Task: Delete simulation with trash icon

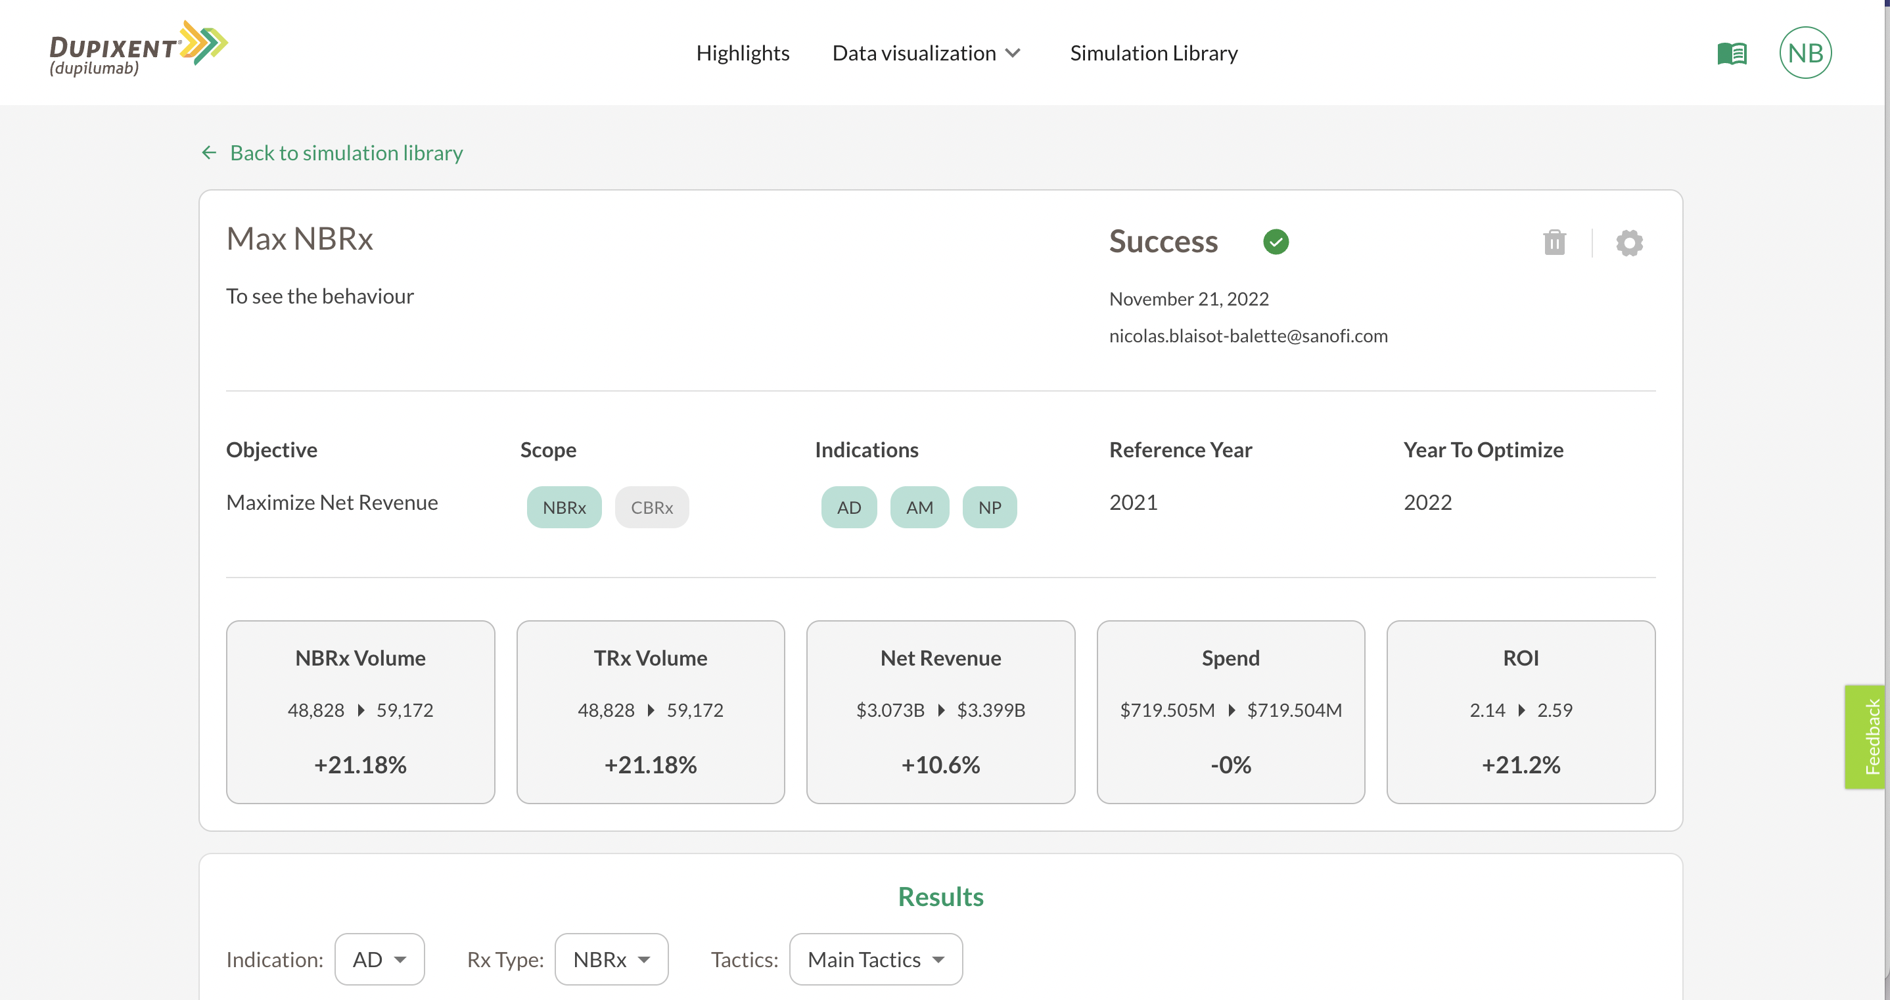Action: (x=1554, y=242)
